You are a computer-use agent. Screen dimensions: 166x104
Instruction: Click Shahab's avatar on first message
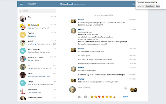[x=73, y=21]
